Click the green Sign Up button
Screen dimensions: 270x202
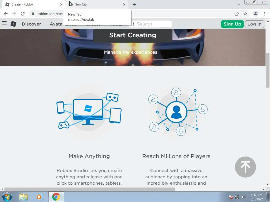tap(232, 24)
